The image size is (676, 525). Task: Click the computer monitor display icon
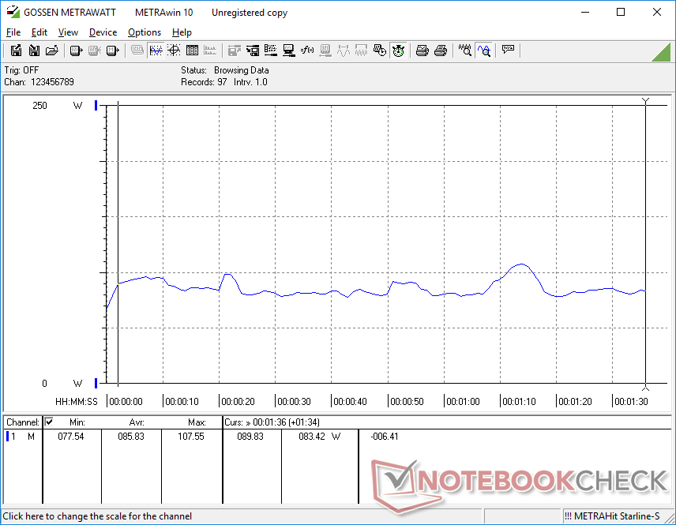point(289,51)
